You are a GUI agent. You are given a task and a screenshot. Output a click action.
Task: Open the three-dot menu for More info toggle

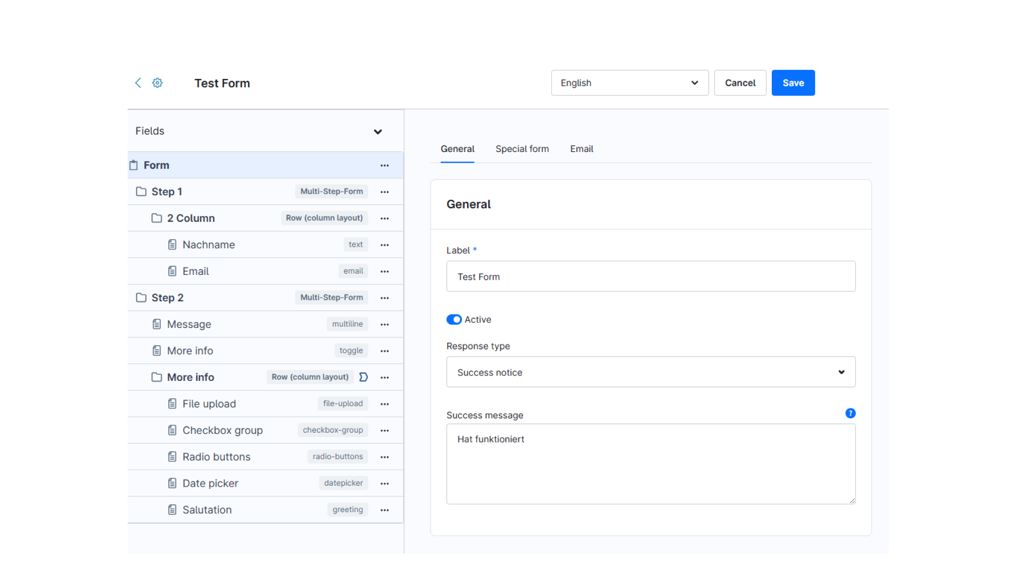(x=385, y=351)
